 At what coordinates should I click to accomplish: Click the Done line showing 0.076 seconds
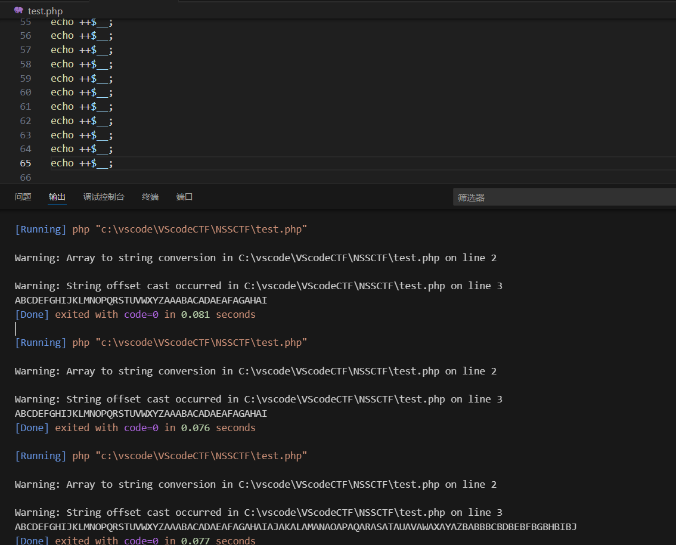[135, 428]
